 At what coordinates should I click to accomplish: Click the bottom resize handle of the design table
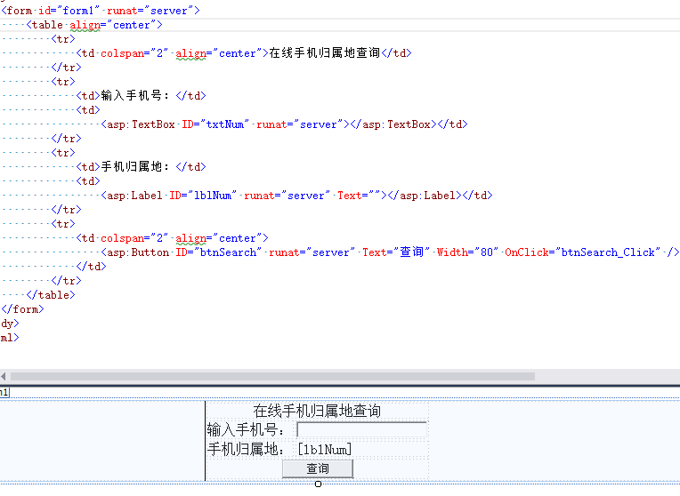click(x=318, y=484)
